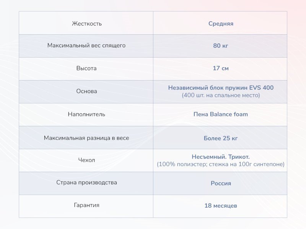Screen dimensions: 306x229
Task: Click the 'Максимальный вес спящего' label
Action: (x=86, y=45)
